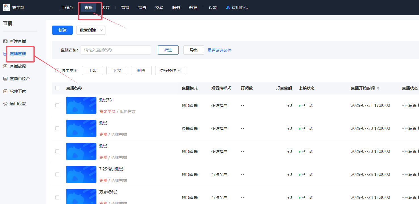Viewport: 419px width, 204px height.
Task: Tick the checkbox for 7.25培训测试 row
Action: coord(57,174)
